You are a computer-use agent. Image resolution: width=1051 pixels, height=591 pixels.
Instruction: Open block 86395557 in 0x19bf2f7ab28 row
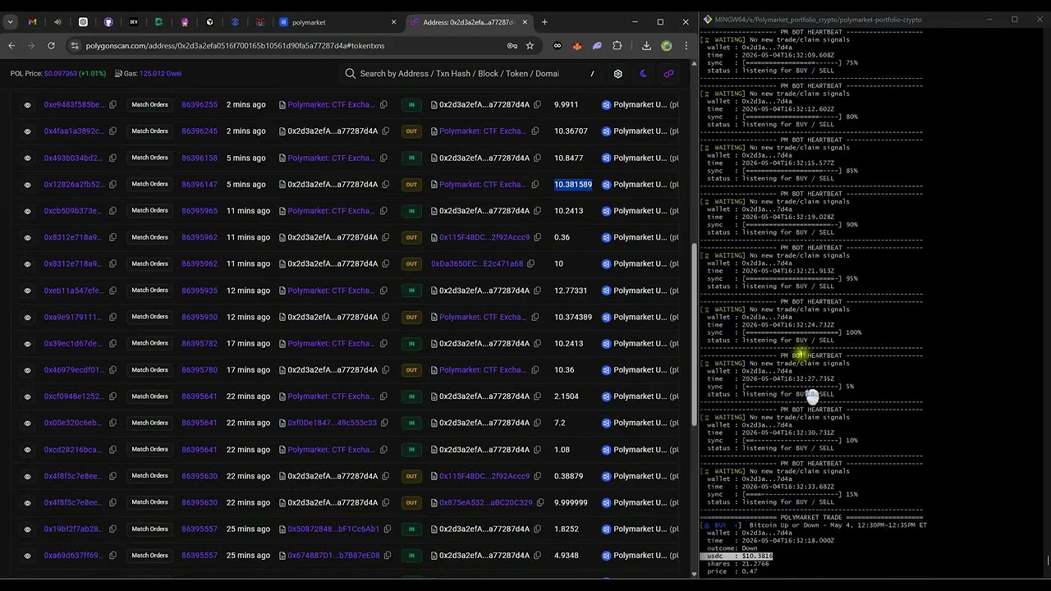[x=200, y=529]
